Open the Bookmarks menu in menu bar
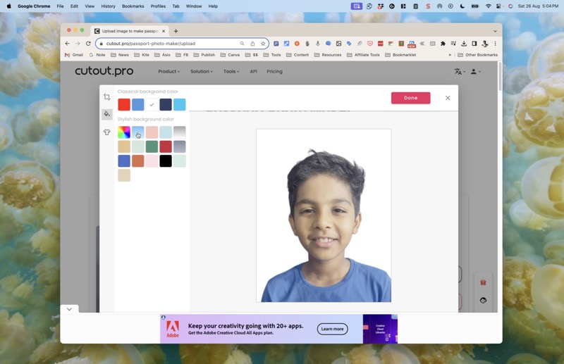This screenshot has height=364, width=564. [x=133, y=6]
